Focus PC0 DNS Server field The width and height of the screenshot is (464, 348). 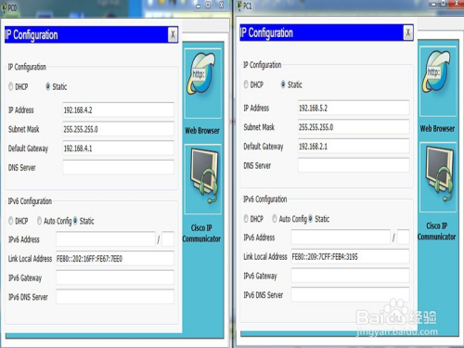[x=118, y=167]
